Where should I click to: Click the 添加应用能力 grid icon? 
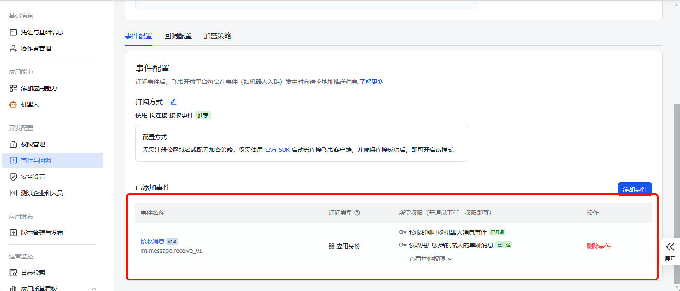click(x=13, y=88)
